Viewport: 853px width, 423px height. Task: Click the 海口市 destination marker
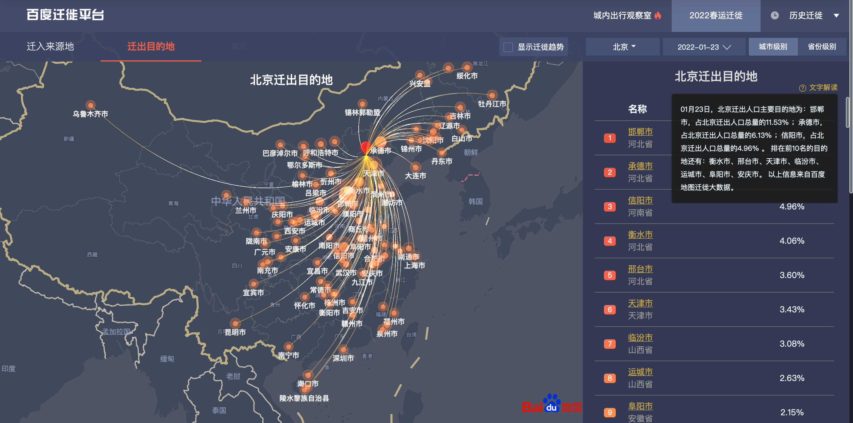click(308, 375)
